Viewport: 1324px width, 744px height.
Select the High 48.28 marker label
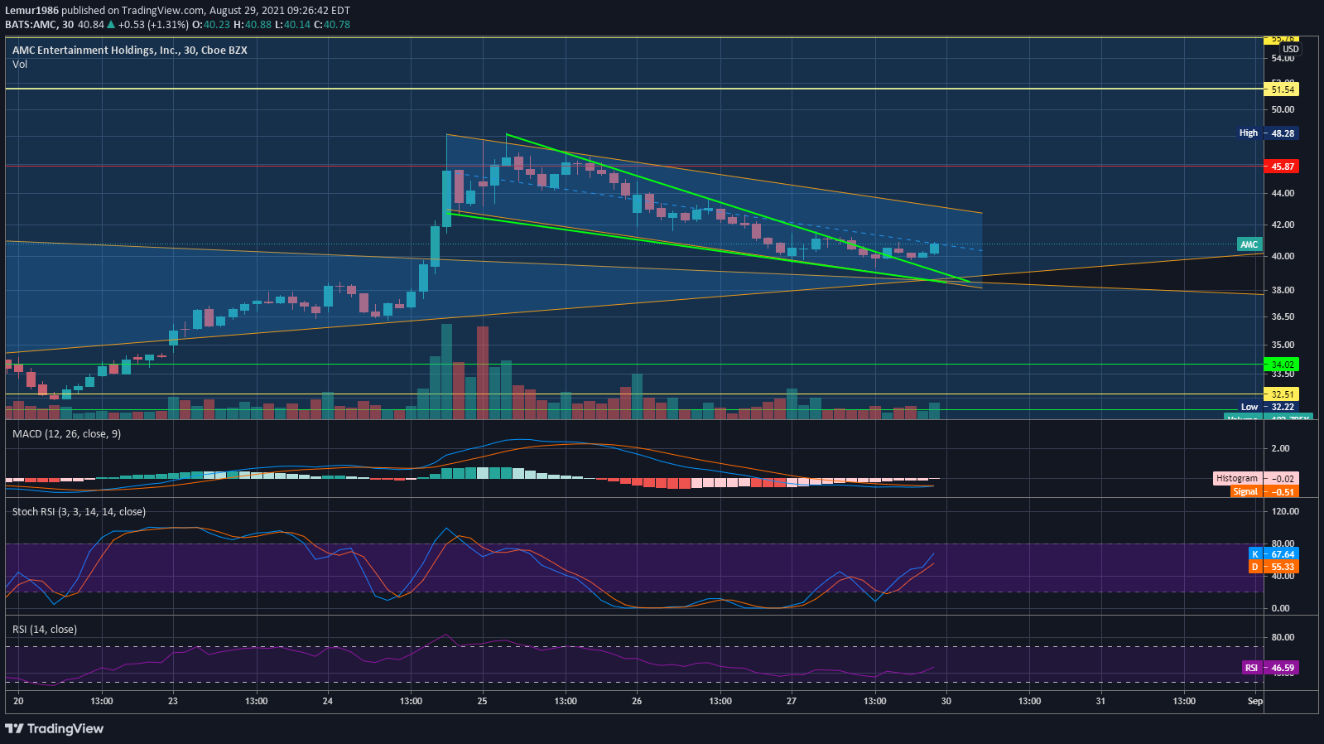click(1267, 133)
